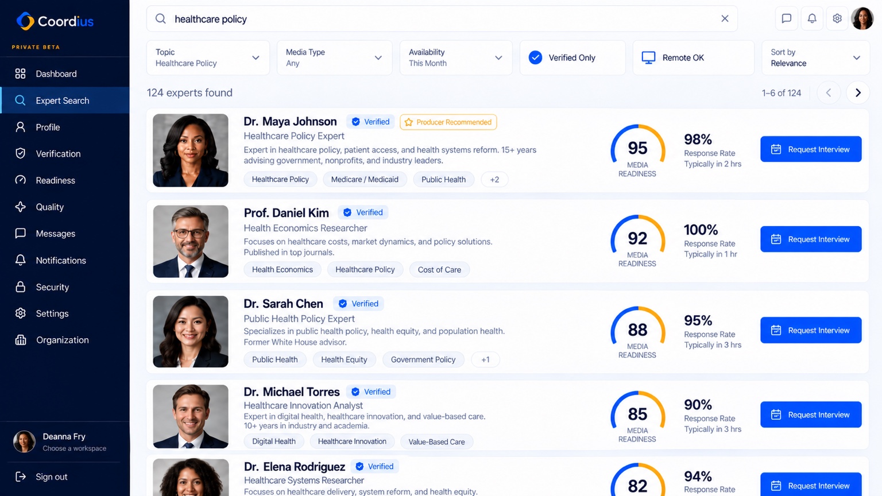Screen dimensions: 882x496
Task: Click Prof. Daniel Kim's photo
Action: [x=191, y=241]
